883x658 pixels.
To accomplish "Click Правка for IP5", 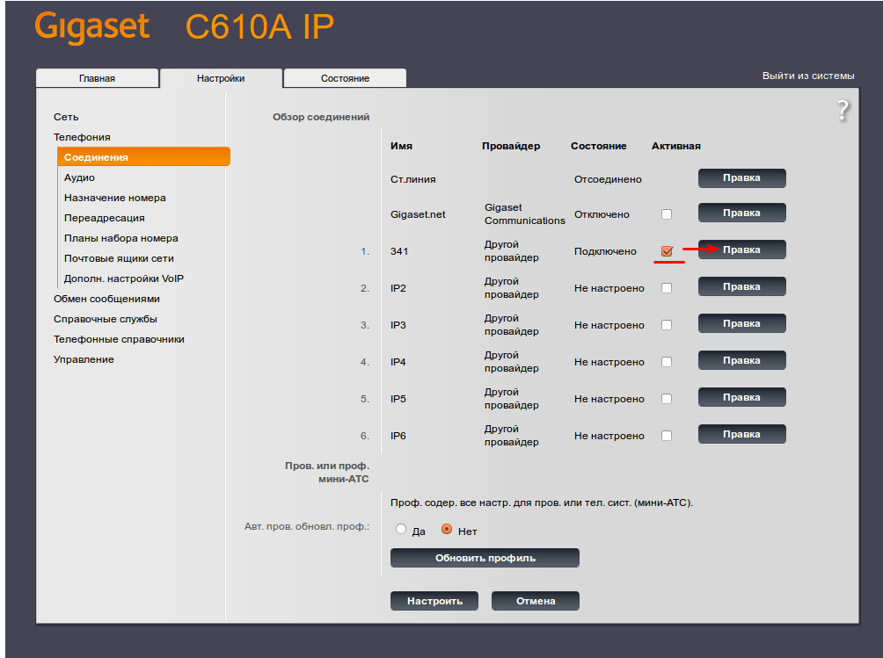I will pos(741,398).
